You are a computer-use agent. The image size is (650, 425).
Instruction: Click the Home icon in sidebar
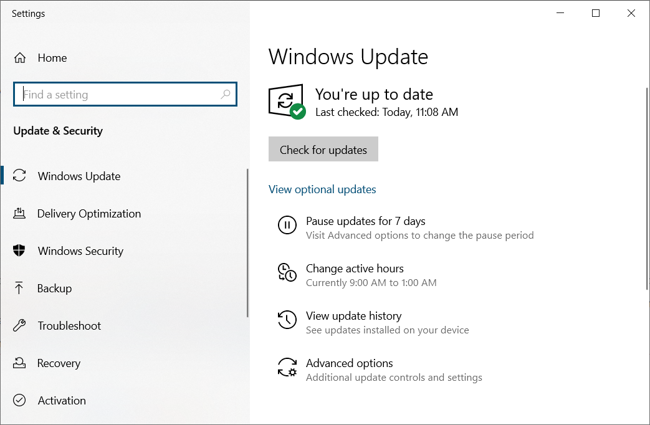coord(20,58)
